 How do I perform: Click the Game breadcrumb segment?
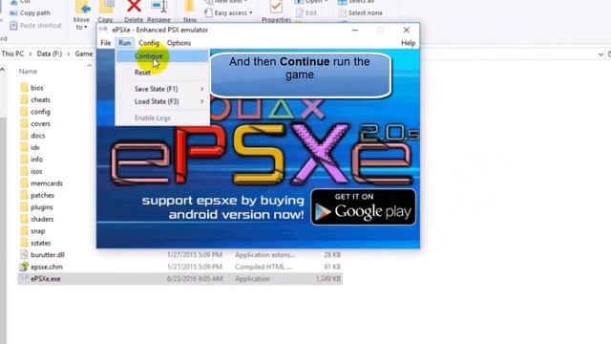(x=84, y=54)
